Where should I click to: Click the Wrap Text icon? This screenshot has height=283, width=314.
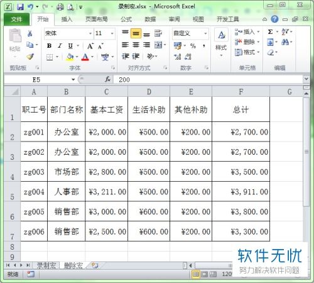158,33
